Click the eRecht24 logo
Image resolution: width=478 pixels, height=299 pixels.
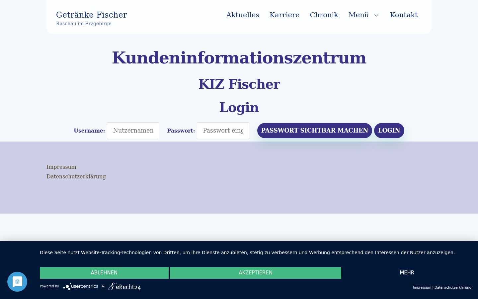tap(124, 286)
